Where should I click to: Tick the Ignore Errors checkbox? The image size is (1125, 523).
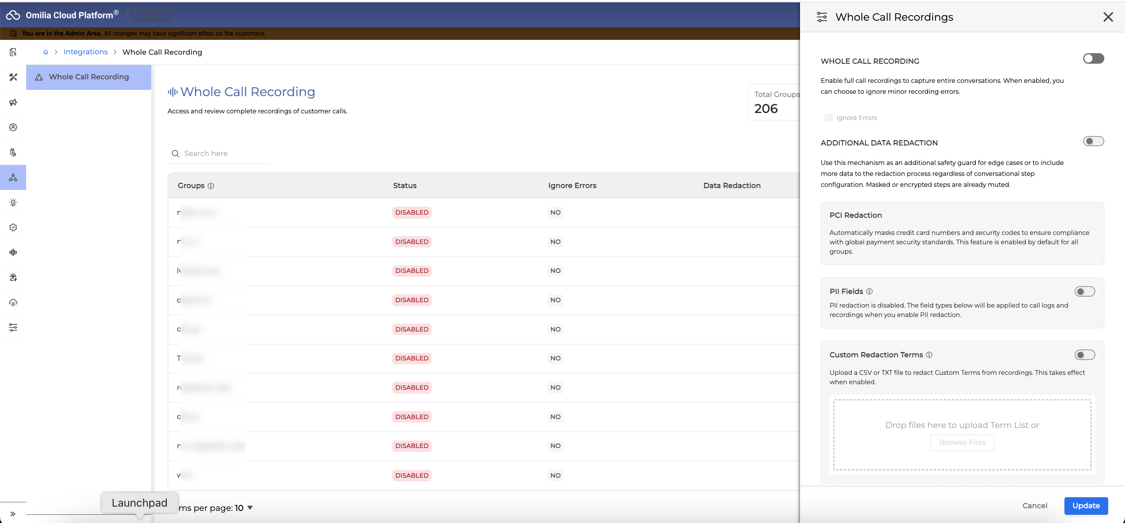(x=829, y=118)
